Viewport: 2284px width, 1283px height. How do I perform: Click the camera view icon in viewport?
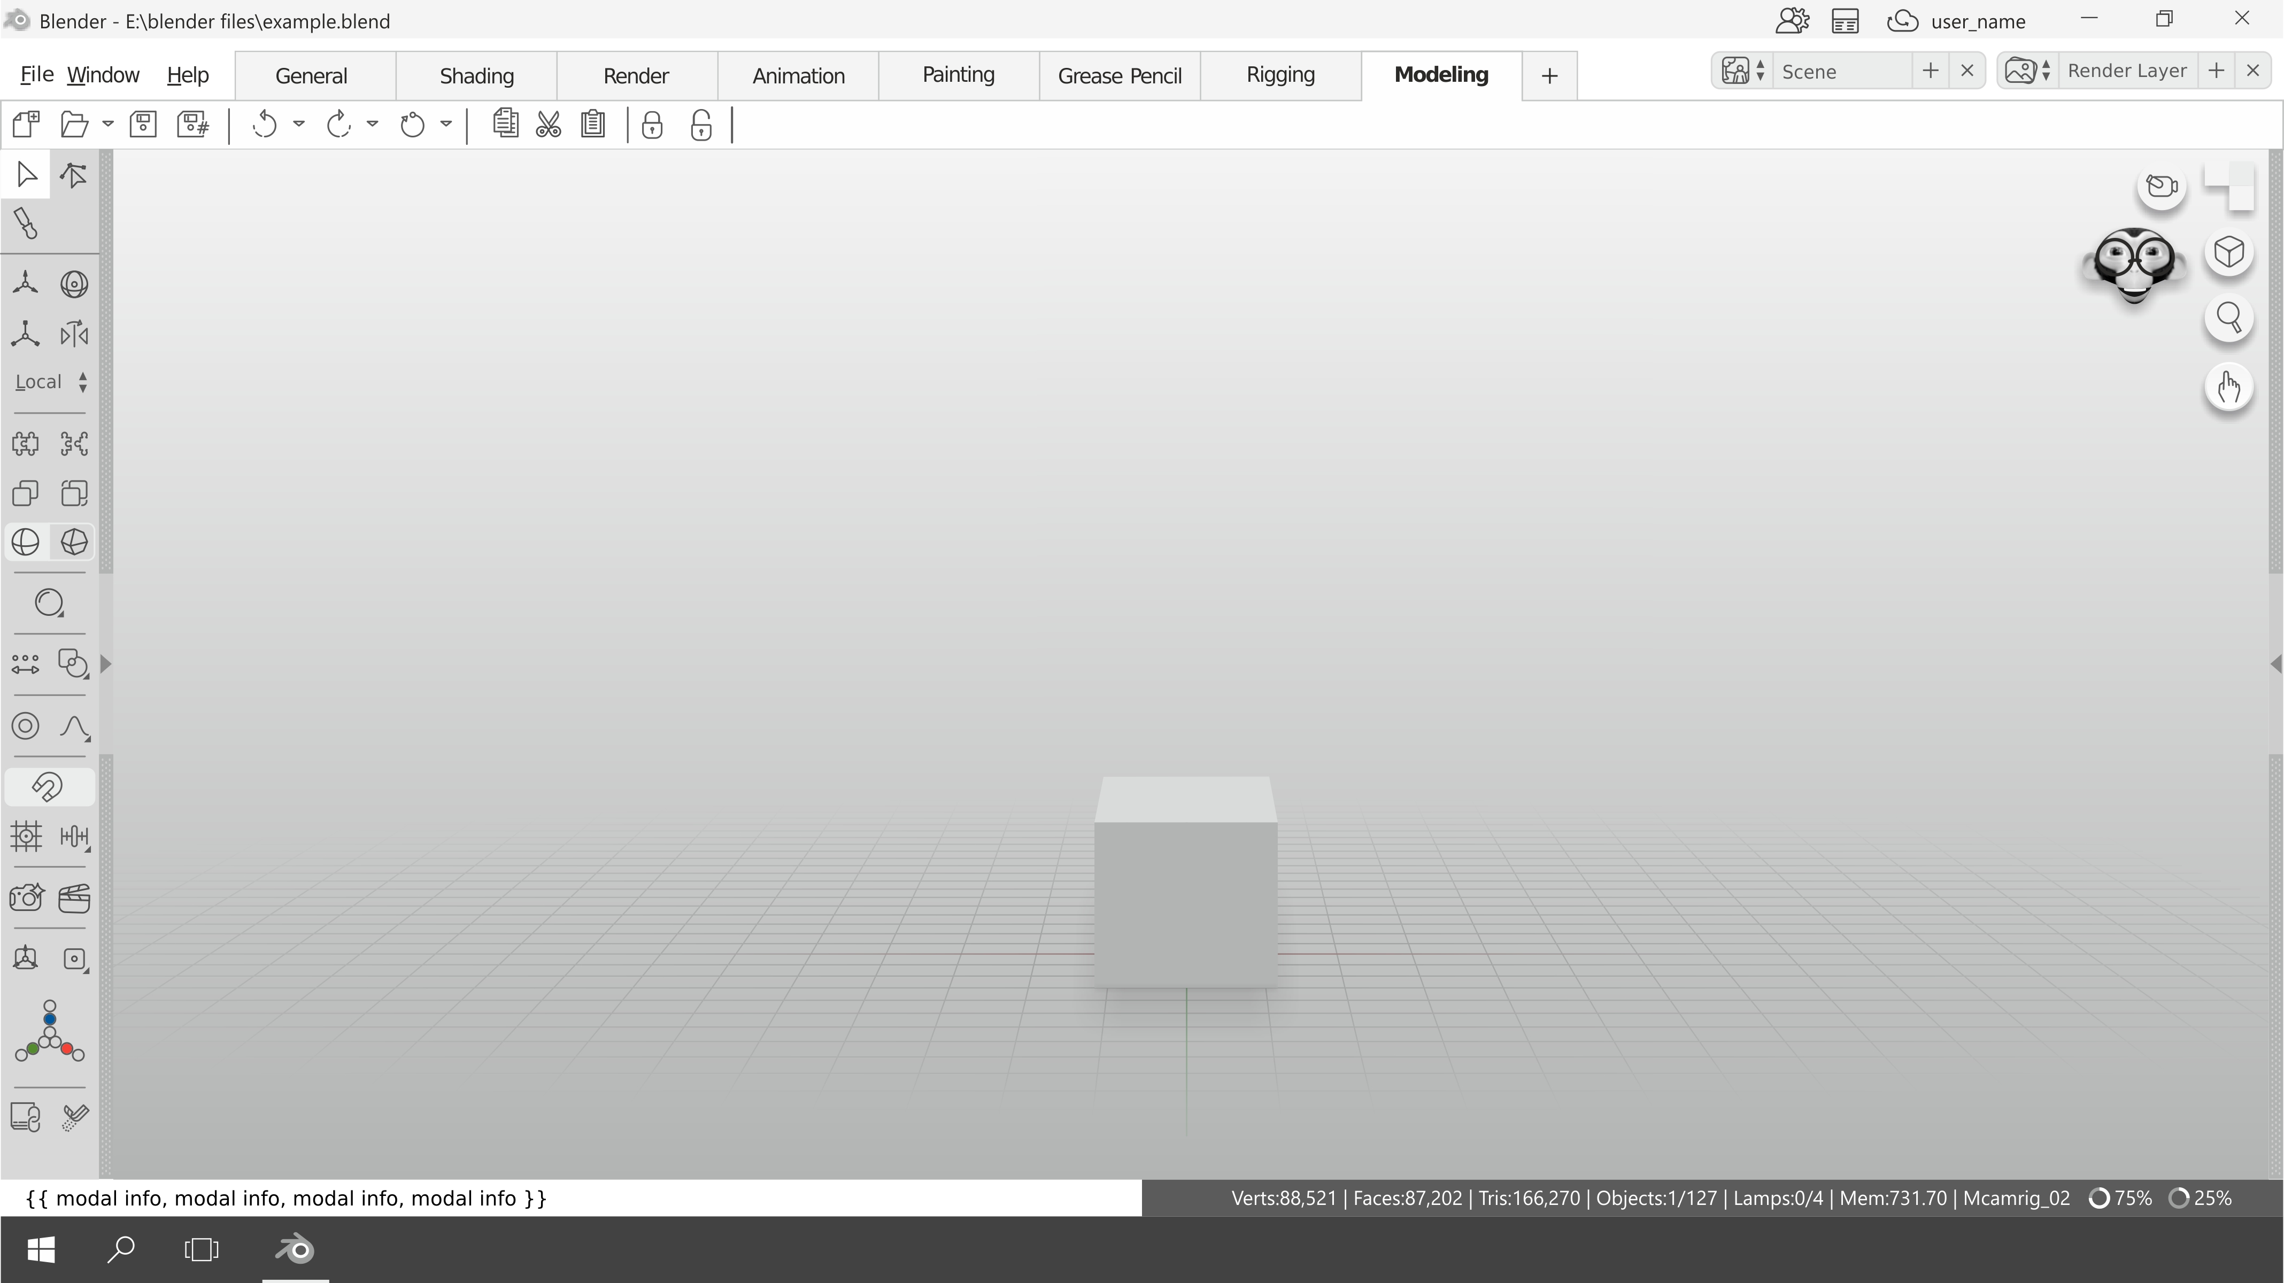[x=2162, y=186]
